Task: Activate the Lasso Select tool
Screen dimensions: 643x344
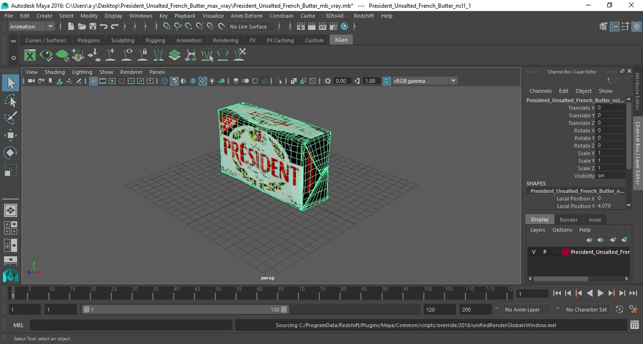Action: coord(10,100)
